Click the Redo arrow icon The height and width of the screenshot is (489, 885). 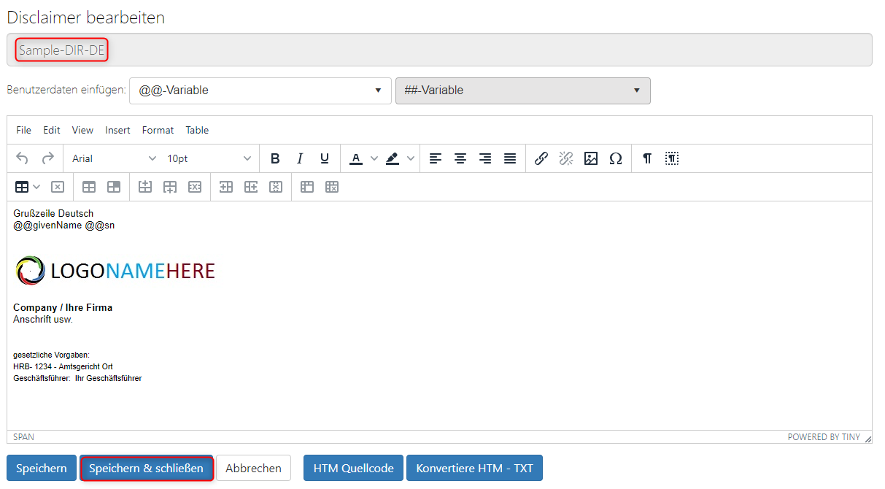[x=47, y=158]
